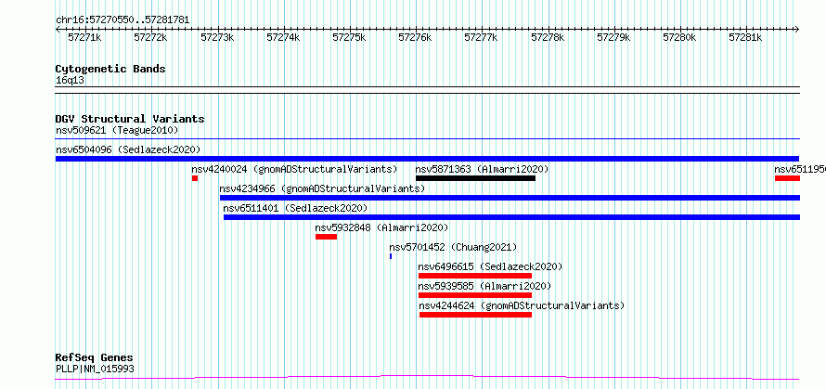Open nsv4244624 (gnomADStructuralVariants) label
826x389 pixels.
click(x=522, y=305)
